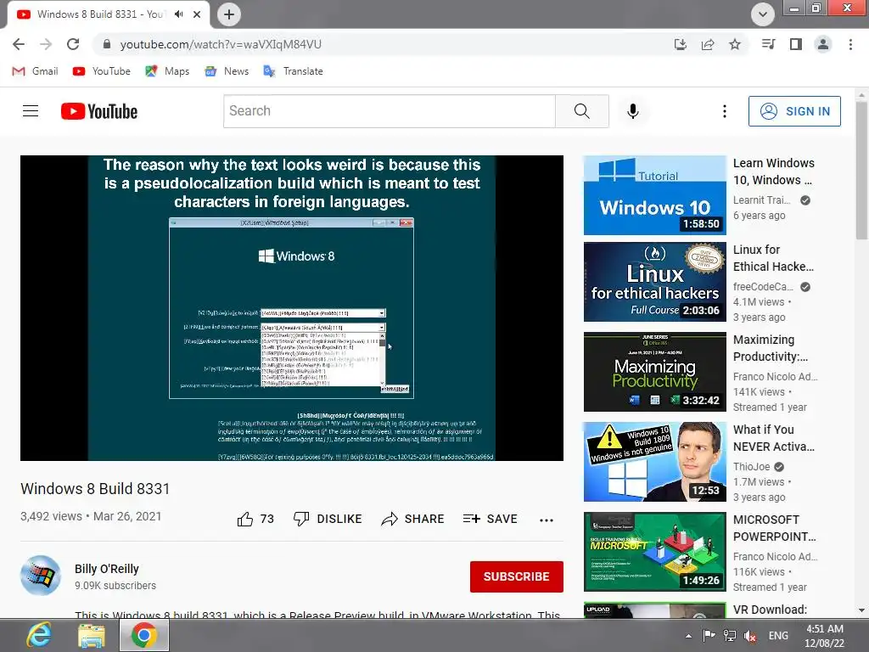
Task: Focus the YouTube Search field
Action: coord(389,111)
